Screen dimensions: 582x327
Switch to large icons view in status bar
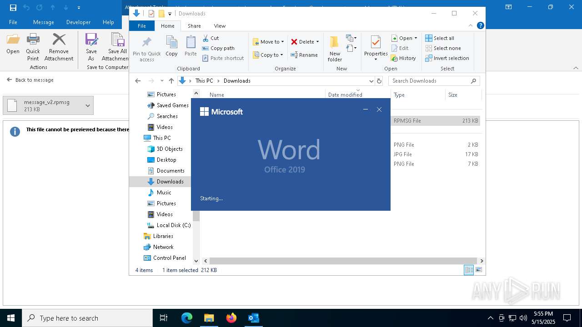click(x=479, y=270)
